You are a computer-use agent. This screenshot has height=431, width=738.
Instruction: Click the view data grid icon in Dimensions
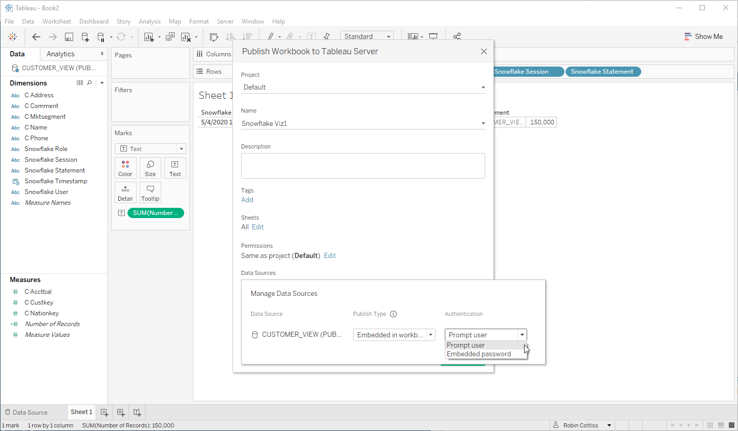[80, 82]
